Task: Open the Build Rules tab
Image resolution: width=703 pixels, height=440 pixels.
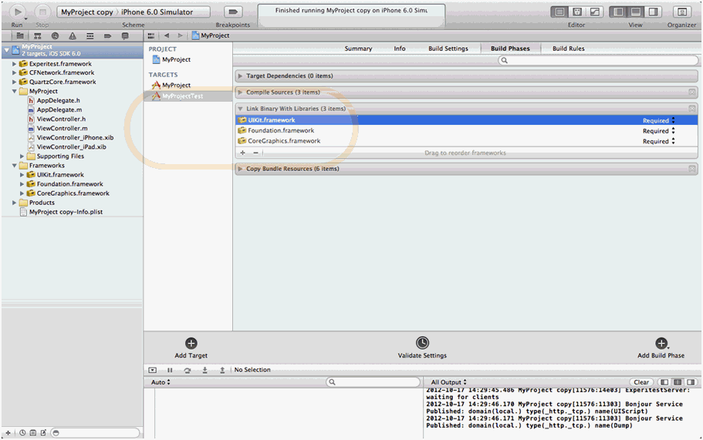Action: click(x=568, y=49)
